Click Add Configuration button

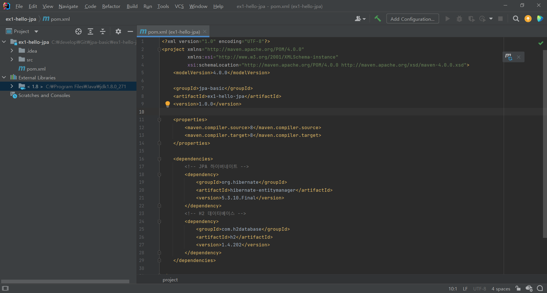[x=413, y=19]
